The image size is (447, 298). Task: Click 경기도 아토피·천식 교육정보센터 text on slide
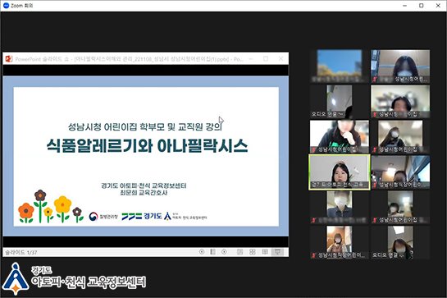pyautogui.click(x=144, y=186)
